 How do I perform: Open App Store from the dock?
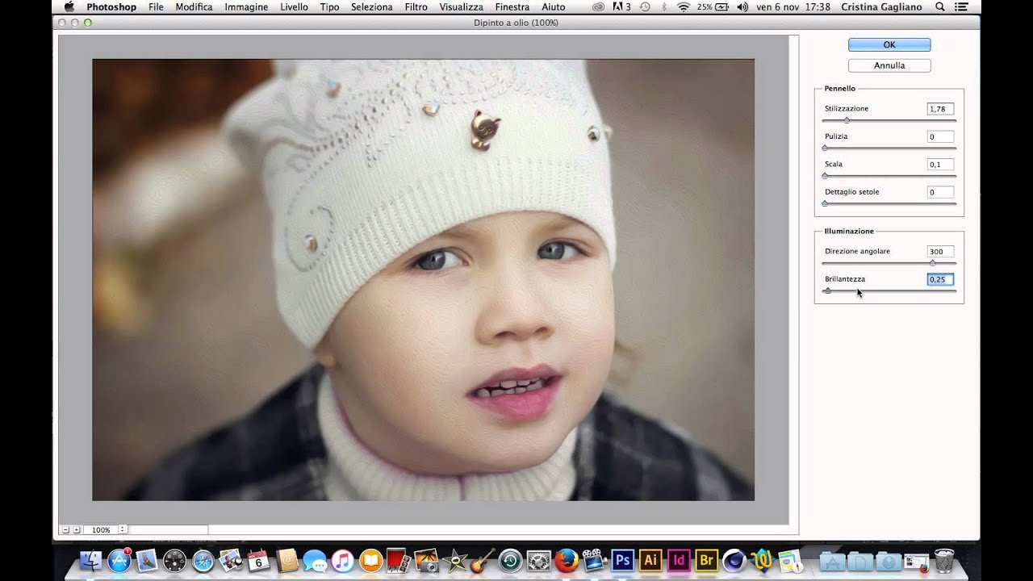pyautogui.click(x=119, y=560)
